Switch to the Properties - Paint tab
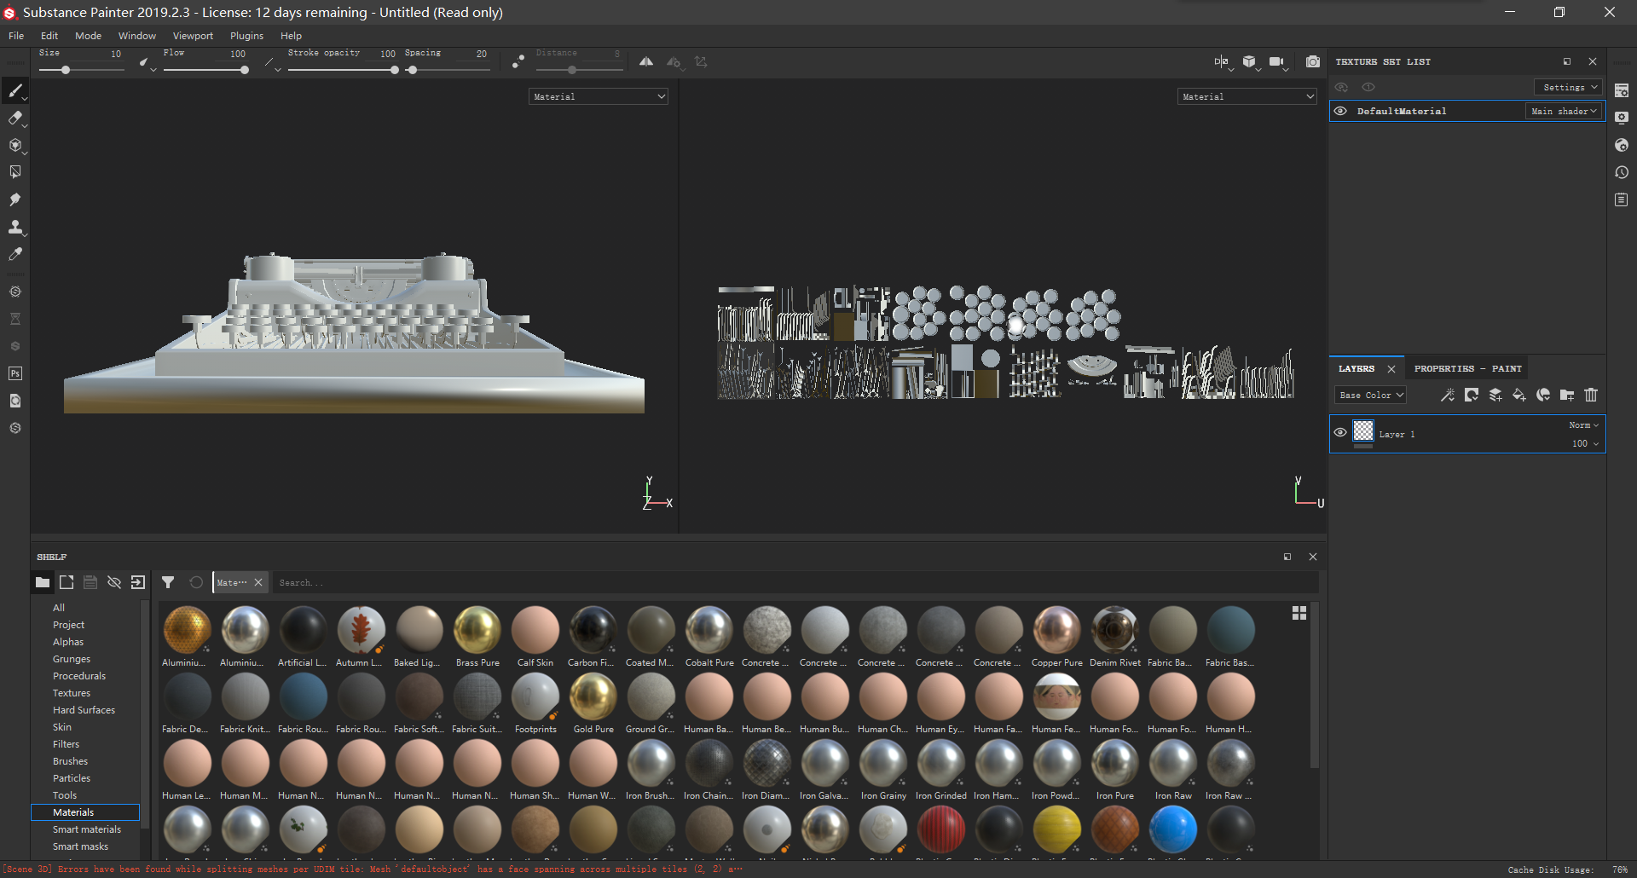The height and width of the screenshot is (878, 1637). 1466,367
